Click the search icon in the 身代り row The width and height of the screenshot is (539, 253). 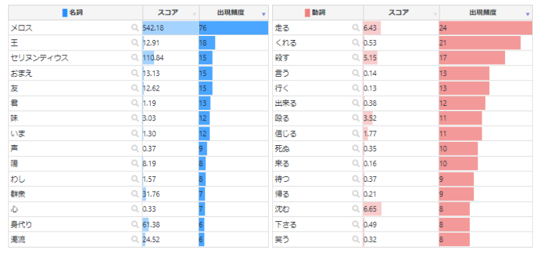point(135,224)
